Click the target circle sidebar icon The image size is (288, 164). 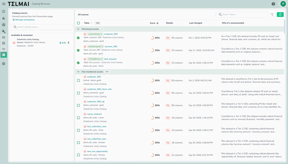(x=4, y=25)
